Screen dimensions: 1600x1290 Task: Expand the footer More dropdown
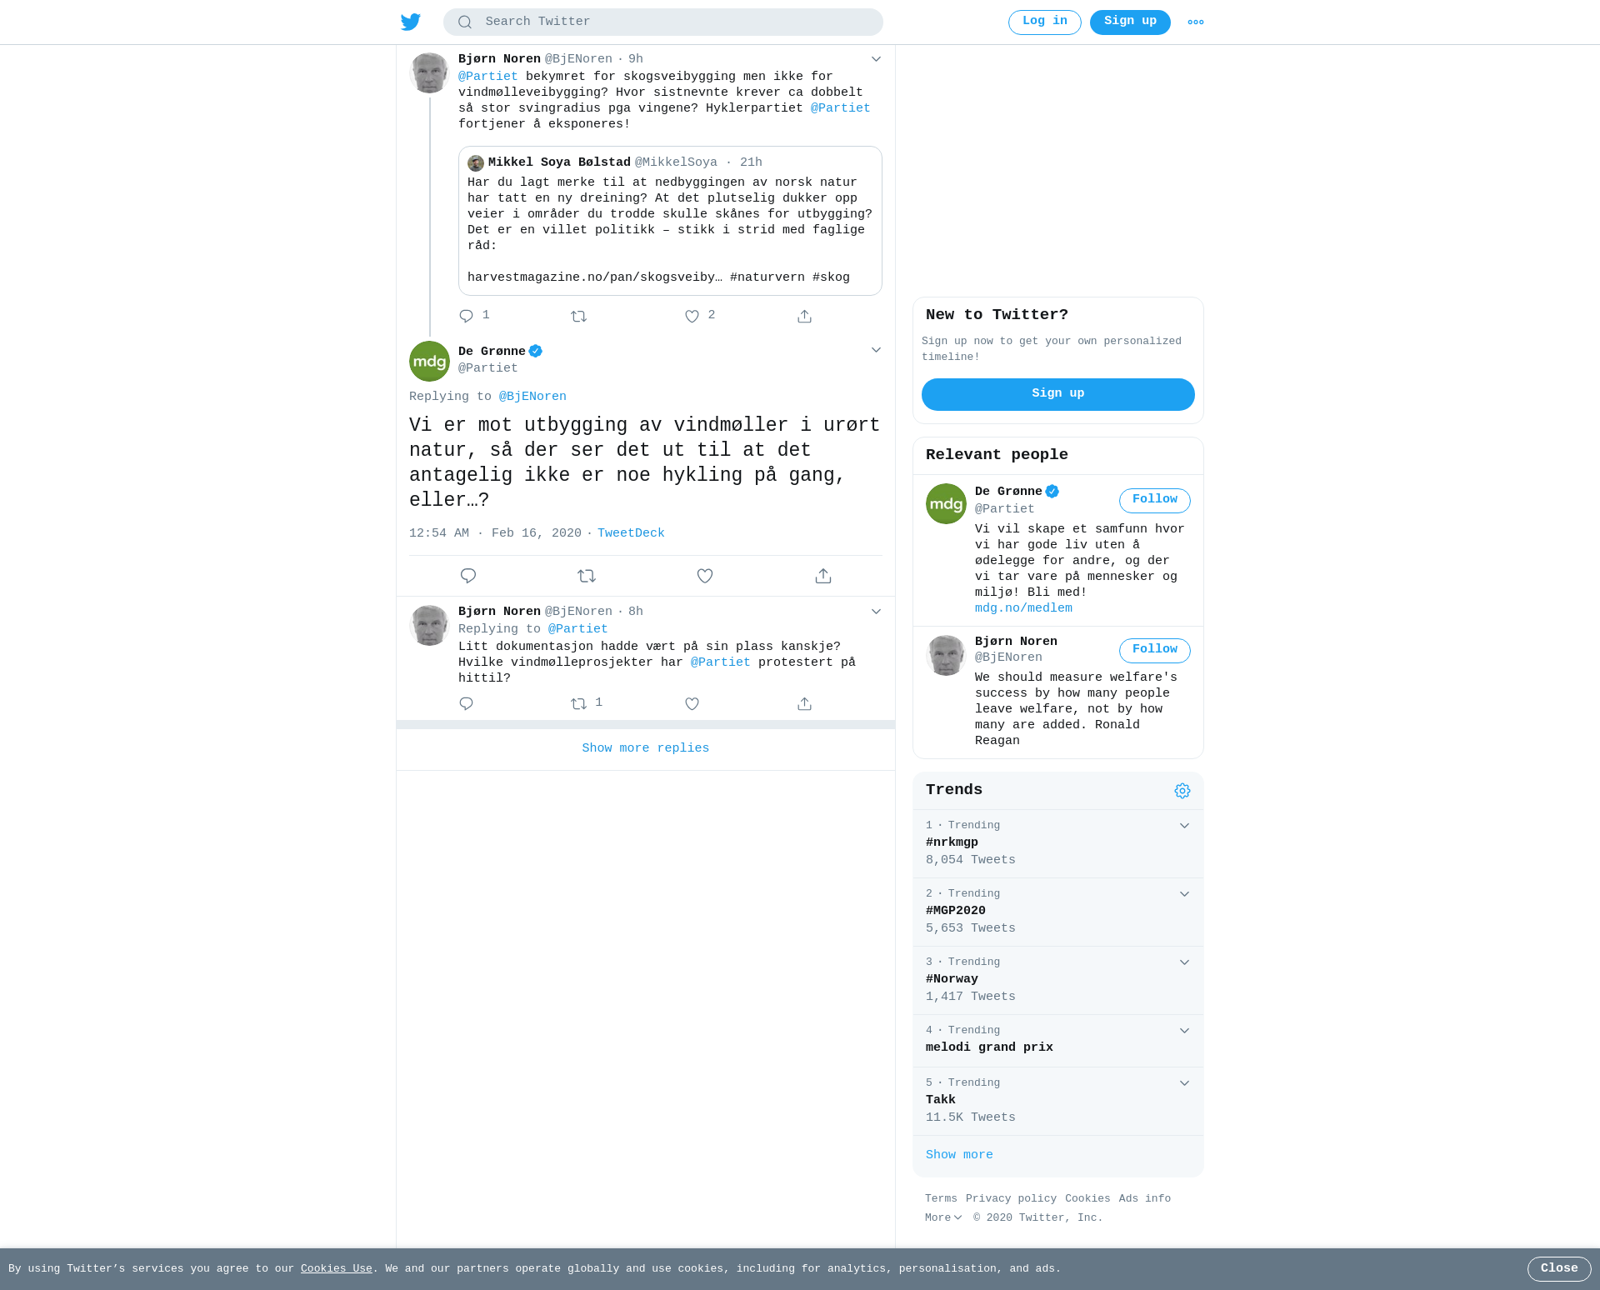pyautogui.click(x=943, y=1217)
